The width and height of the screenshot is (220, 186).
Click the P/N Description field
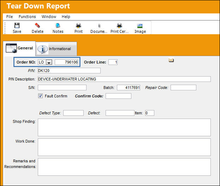(124, 79)
